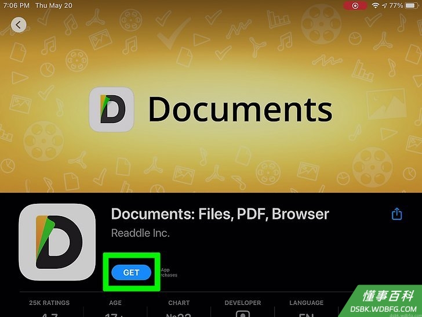Screen dimensions: 422x317
Task: Tap the CHART ranking cell
Action: [179, 309]
